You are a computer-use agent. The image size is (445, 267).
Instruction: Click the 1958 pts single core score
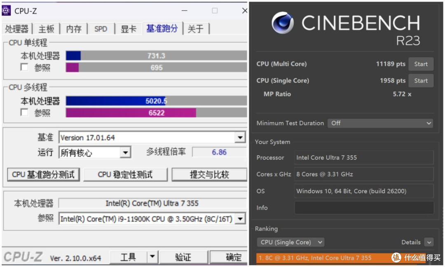pos(393,81)
